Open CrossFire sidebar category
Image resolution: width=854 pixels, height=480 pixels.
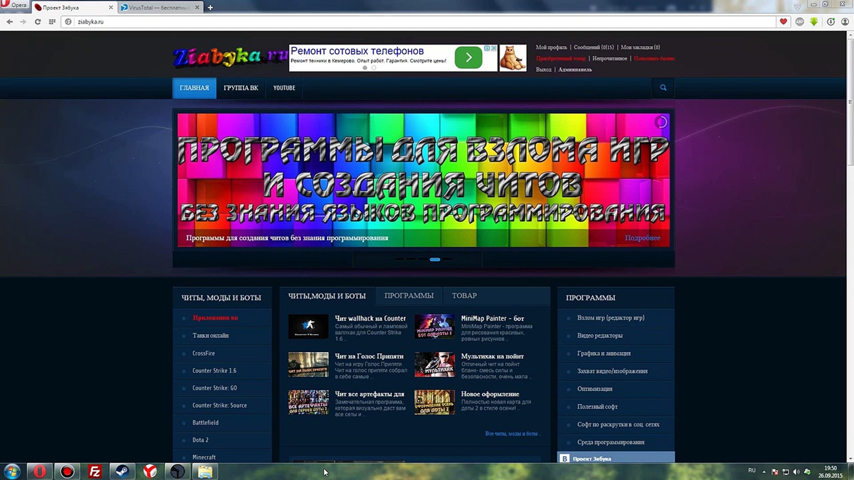point(204,353)
